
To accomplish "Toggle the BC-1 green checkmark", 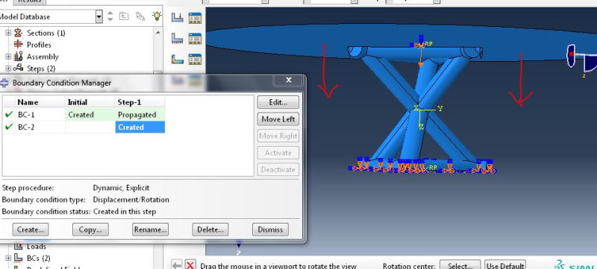I will pos(9,114).
